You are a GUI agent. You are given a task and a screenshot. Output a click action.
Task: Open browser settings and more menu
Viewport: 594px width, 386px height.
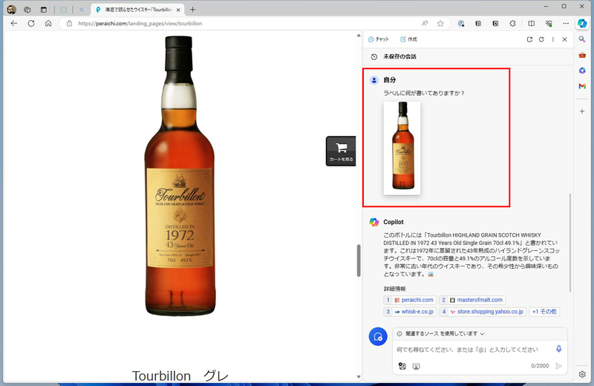(566, 24)
